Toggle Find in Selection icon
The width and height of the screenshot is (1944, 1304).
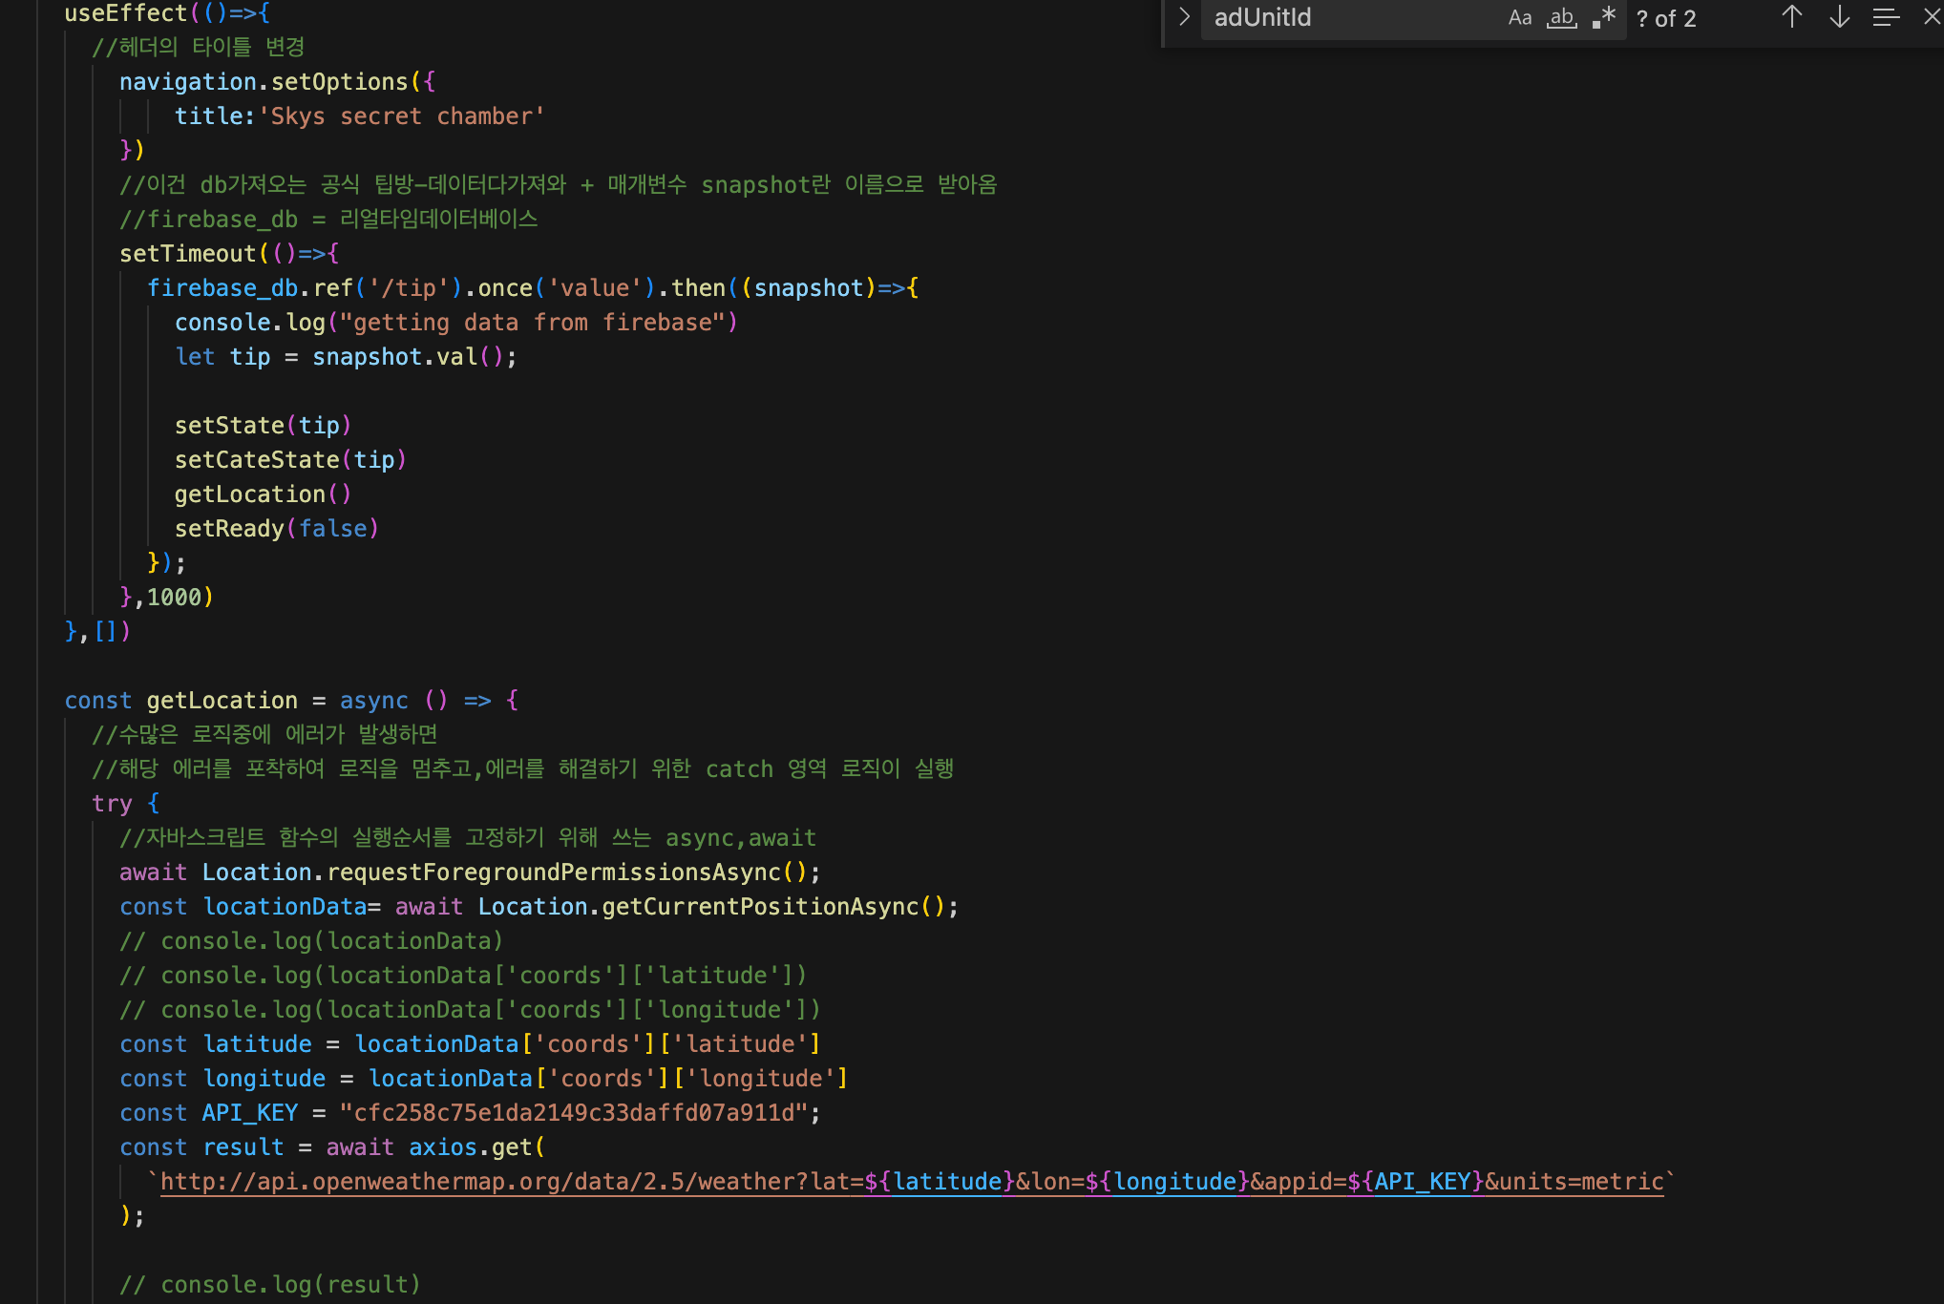click(1886, 17)
